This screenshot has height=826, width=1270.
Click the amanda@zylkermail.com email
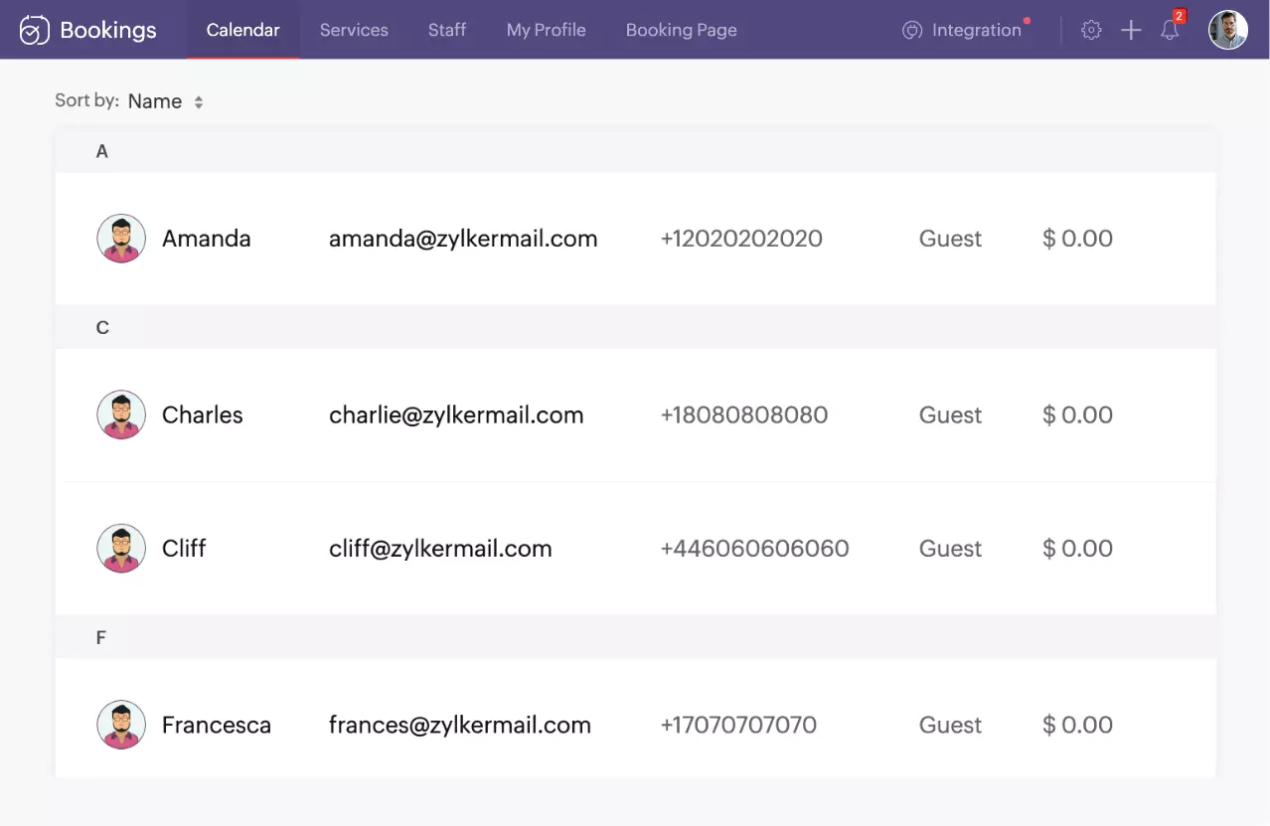tap(463, 239)
